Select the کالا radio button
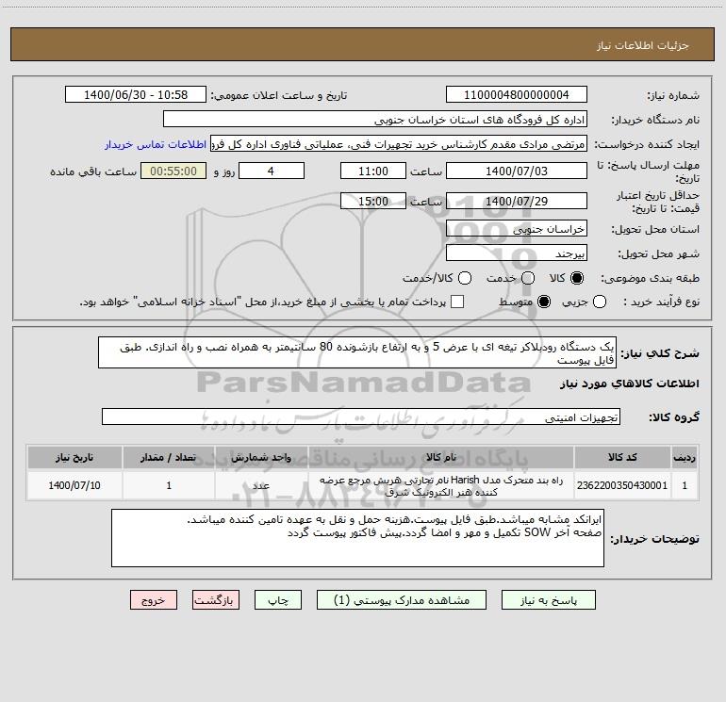 (x=577, y=278)
